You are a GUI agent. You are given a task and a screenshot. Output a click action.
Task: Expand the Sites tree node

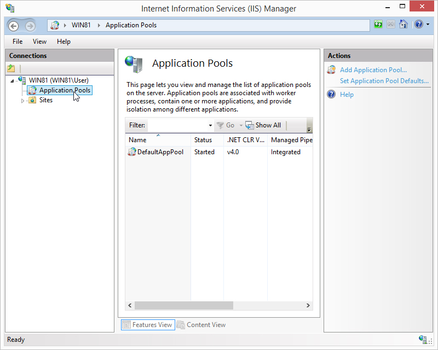tap(22, 101)
